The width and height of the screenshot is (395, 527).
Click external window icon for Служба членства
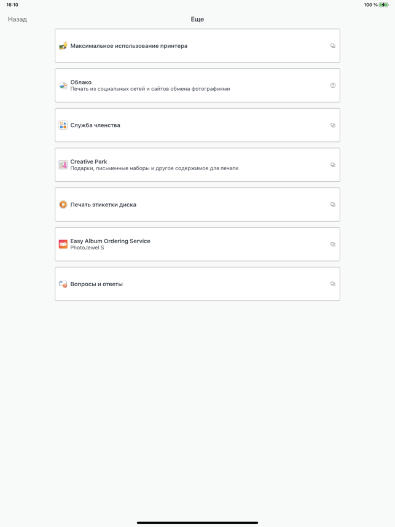(333, 125)
